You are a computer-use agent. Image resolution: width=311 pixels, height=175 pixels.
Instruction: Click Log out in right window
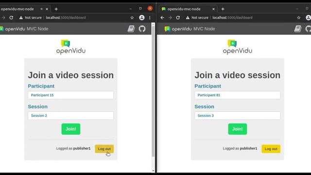coord(271,149)
